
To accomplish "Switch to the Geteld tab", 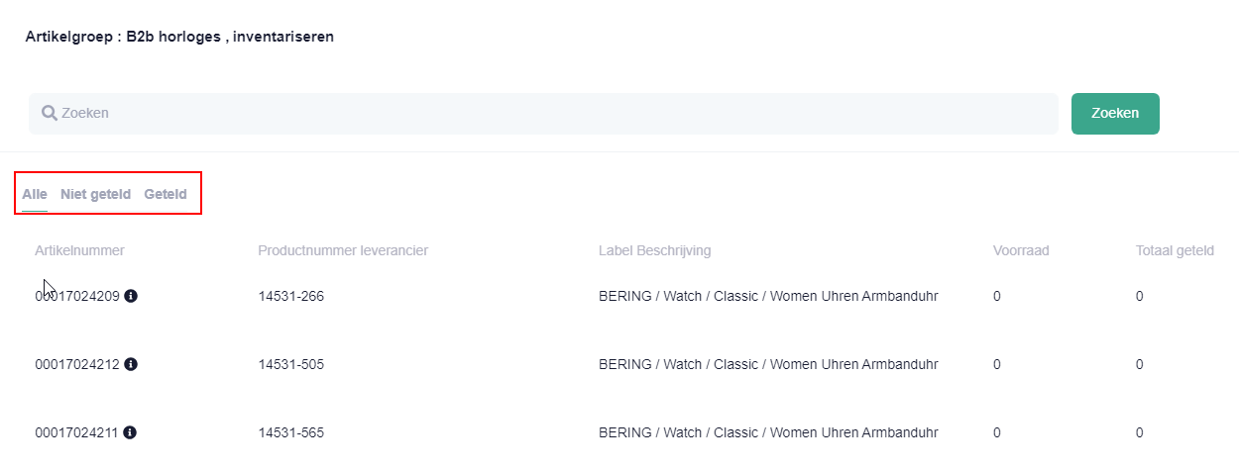I will point(165,194).
